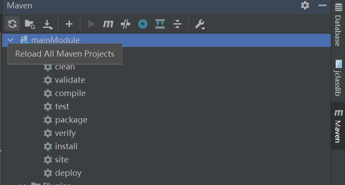
Task: Click the Show Dependencies diagram icon
Action: (x=160, y=24)
